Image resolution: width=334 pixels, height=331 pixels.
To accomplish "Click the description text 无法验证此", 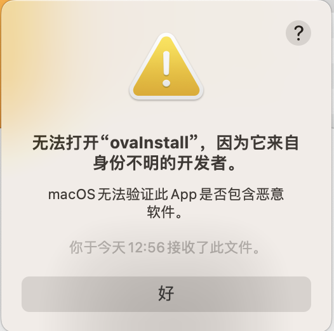I will click(133, 195).
